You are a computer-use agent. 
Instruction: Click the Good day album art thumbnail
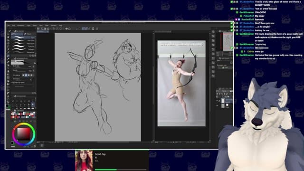84,161
